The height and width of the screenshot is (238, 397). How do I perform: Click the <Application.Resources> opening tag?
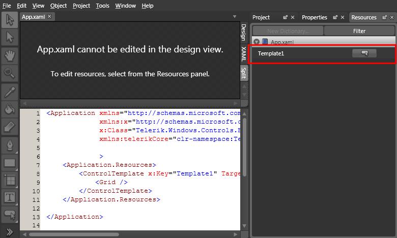(109, 165)
